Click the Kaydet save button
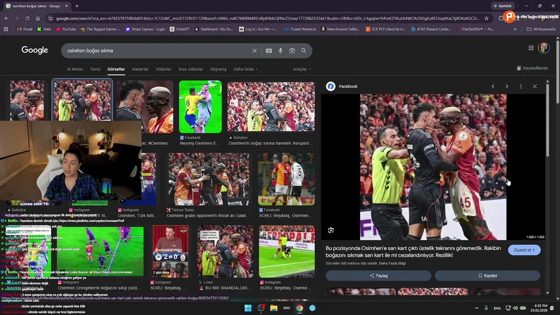This screenshot has height=315, width=560. click(x=487, y=276)
